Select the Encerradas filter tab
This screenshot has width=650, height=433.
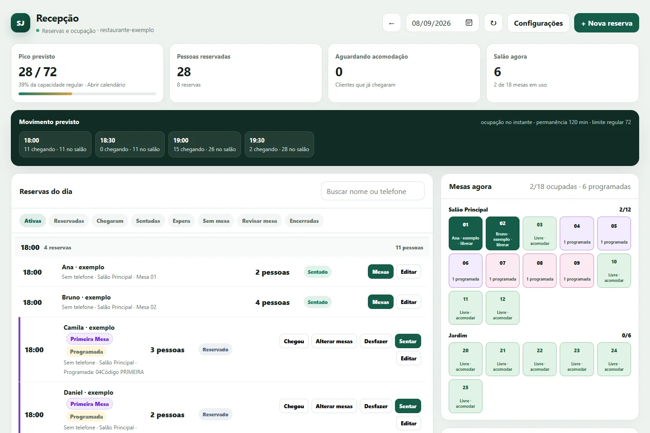304,221
